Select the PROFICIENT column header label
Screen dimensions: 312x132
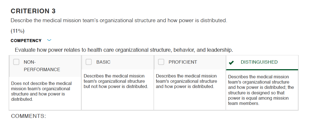pyautogui.click(x=183, y=62)
